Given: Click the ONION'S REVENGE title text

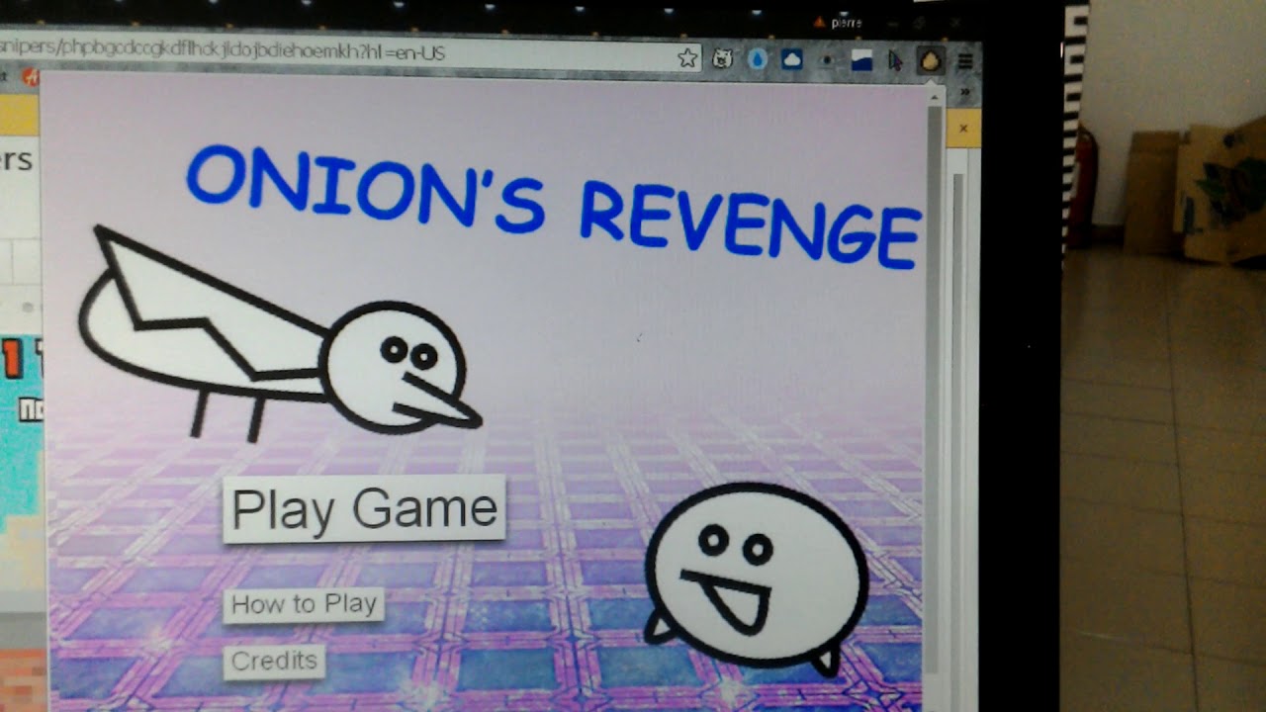Looking at the screenshot, I should (554, 209).
